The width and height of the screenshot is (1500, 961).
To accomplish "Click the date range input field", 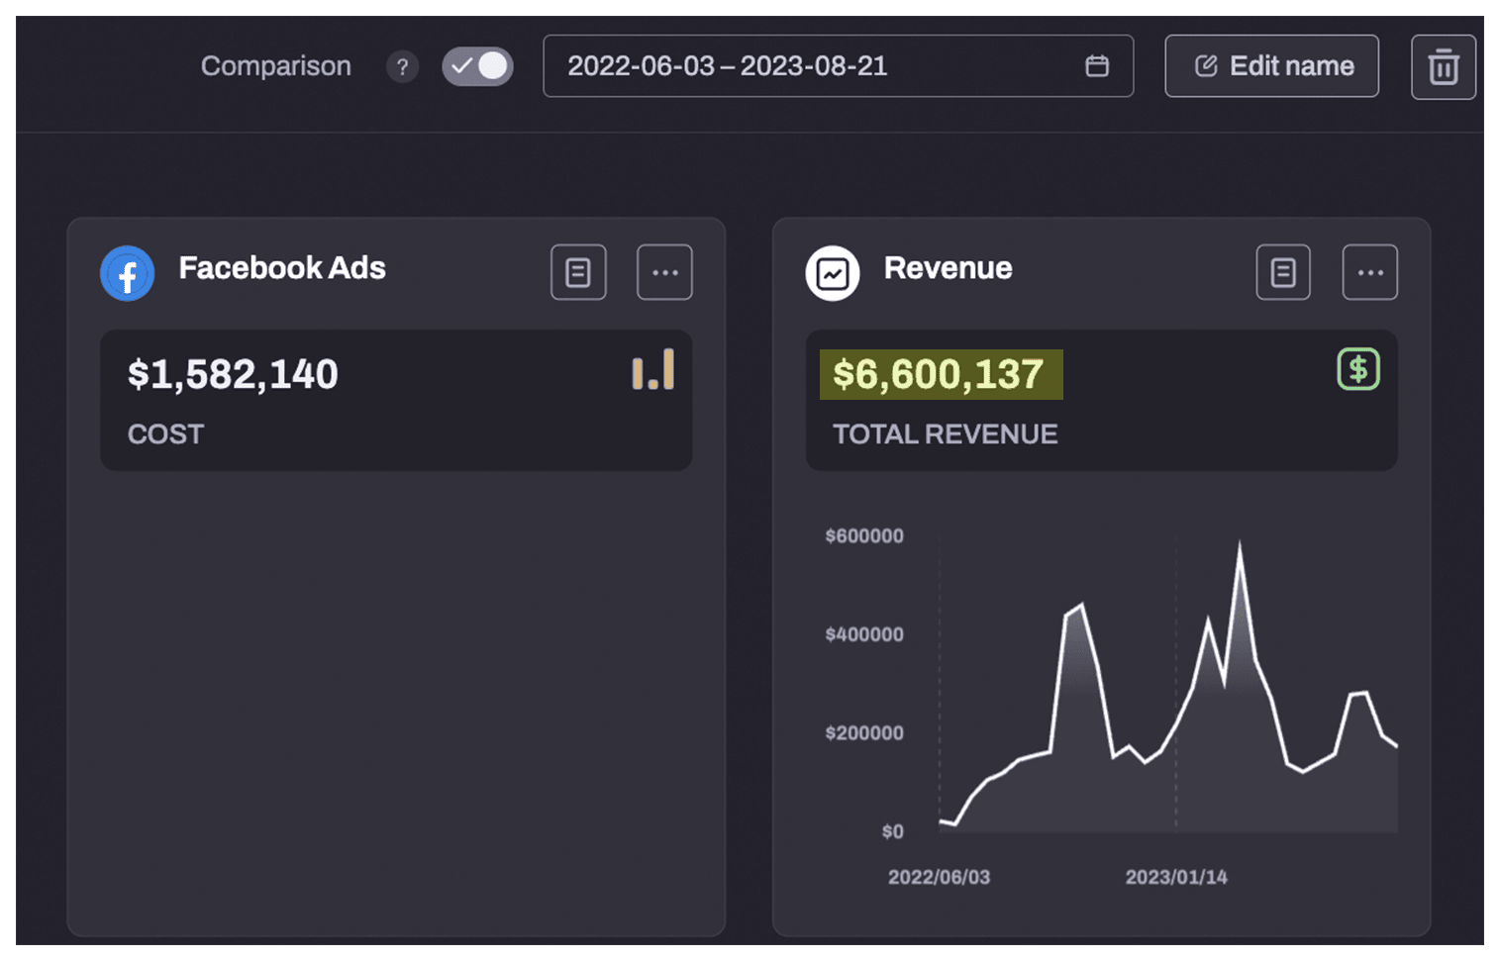I will tap(812, 66).
